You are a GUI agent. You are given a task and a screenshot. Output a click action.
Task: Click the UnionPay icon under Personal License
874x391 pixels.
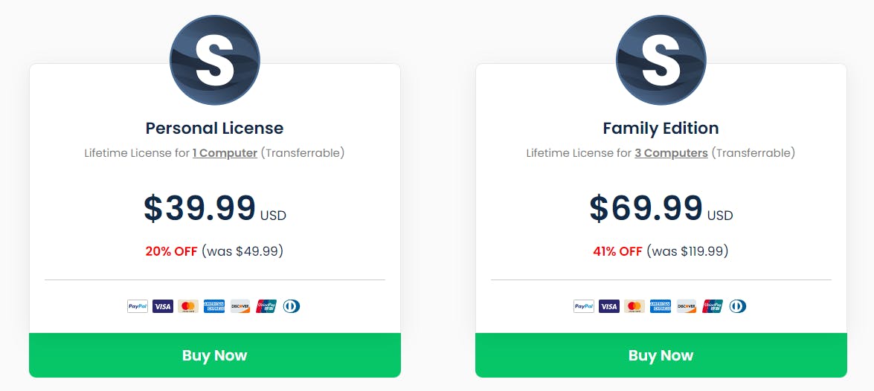266,306
